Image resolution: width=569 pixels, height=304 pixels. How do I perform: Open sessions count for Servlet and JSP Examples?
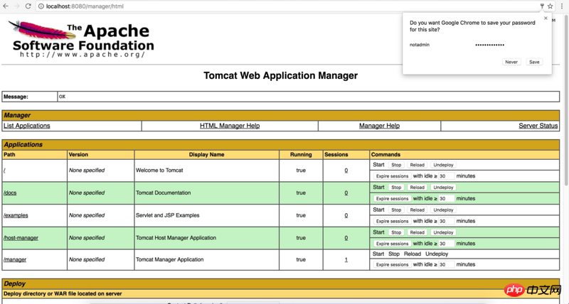(x=346, y=215)
